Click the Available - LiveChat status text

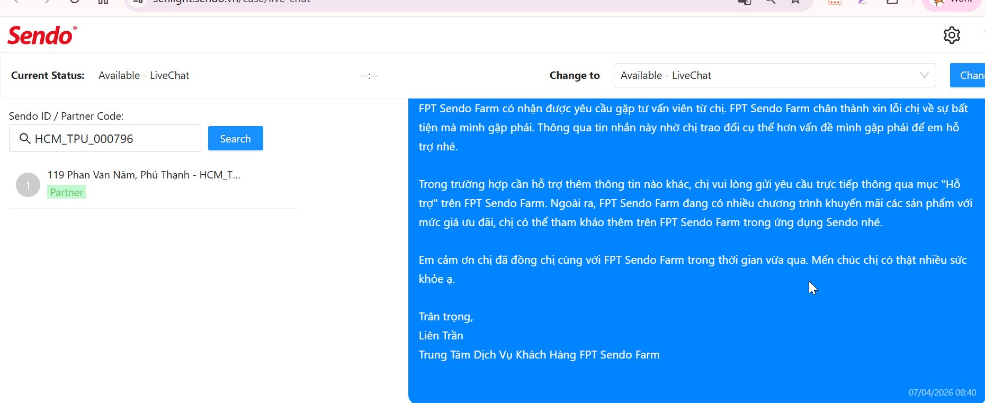coord(144,75)
